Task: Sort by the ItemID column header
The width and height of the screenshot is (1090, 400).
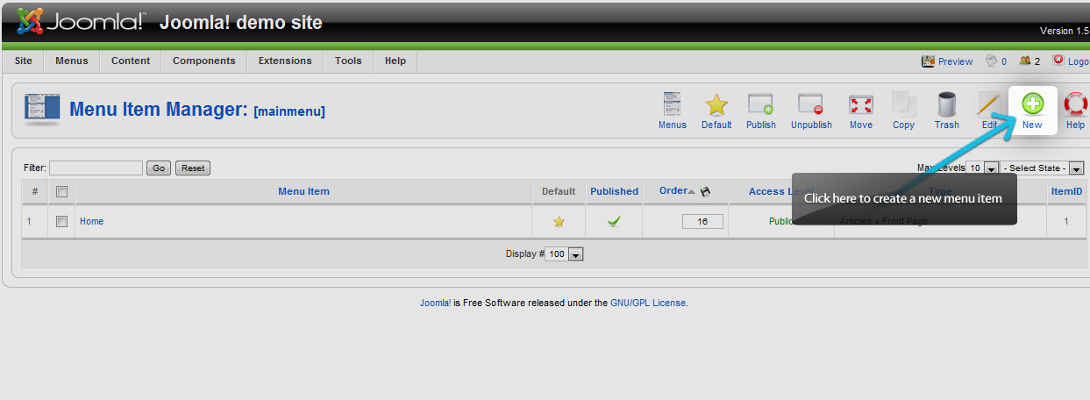Action: (x=1066, y=191)
